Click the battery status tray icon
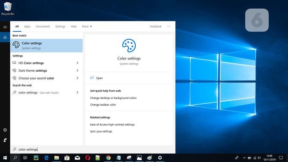Screen dimensions: 288x162 pyautogui.click(x=249, y=158)
